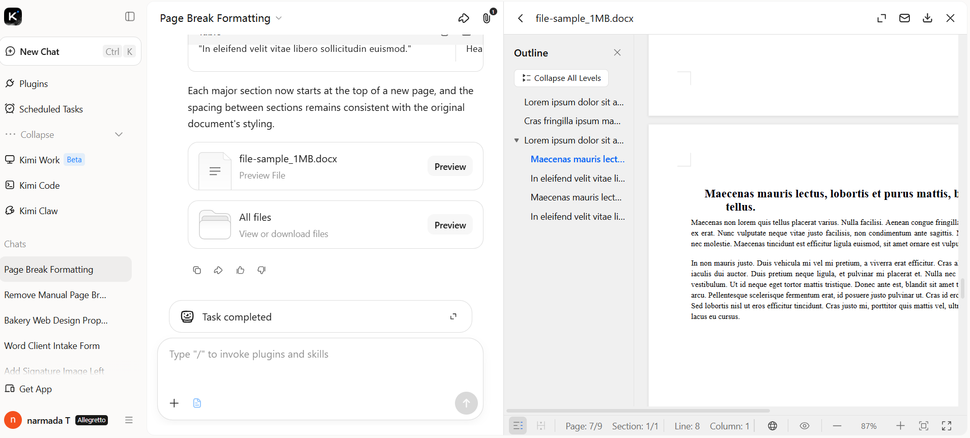
Task: Open Plugins in the sidebar
Action: (34, 83)
